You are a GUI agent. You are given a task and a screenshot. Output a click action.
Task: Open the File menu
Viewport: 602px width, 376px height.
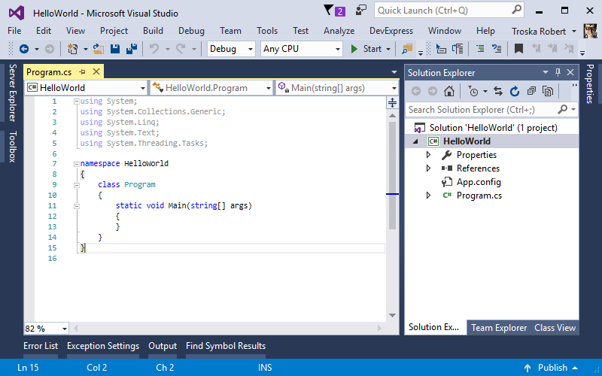pos(14,31)
